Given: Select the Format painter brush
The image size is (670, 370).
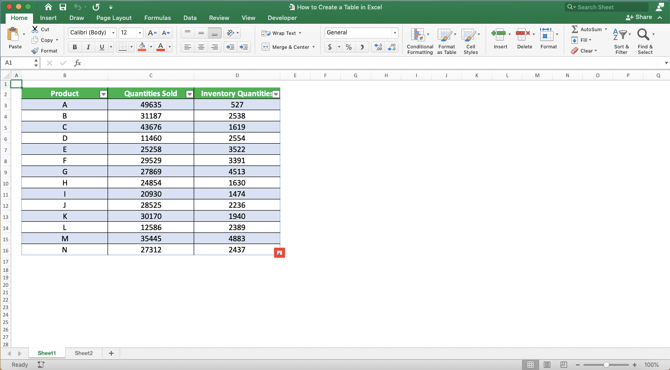Looking at the screenshot, I should (x=35, y=51).
